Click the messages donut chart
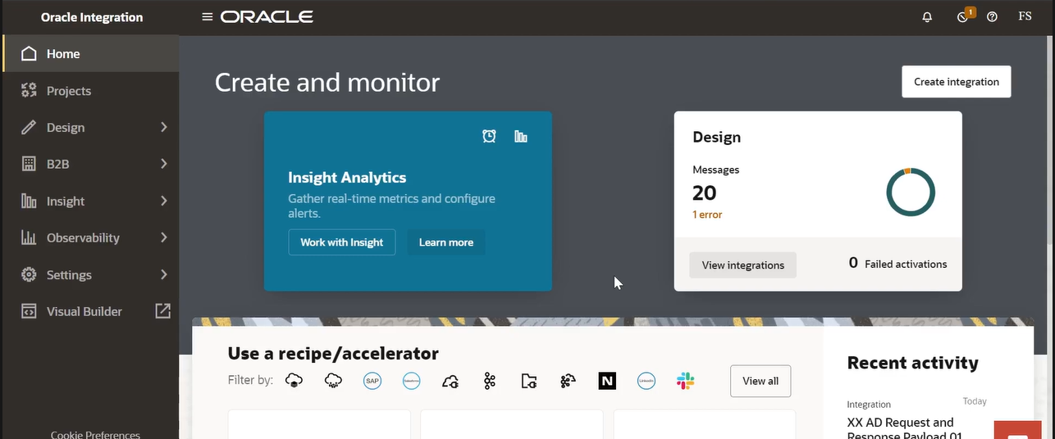 point(911,192)
